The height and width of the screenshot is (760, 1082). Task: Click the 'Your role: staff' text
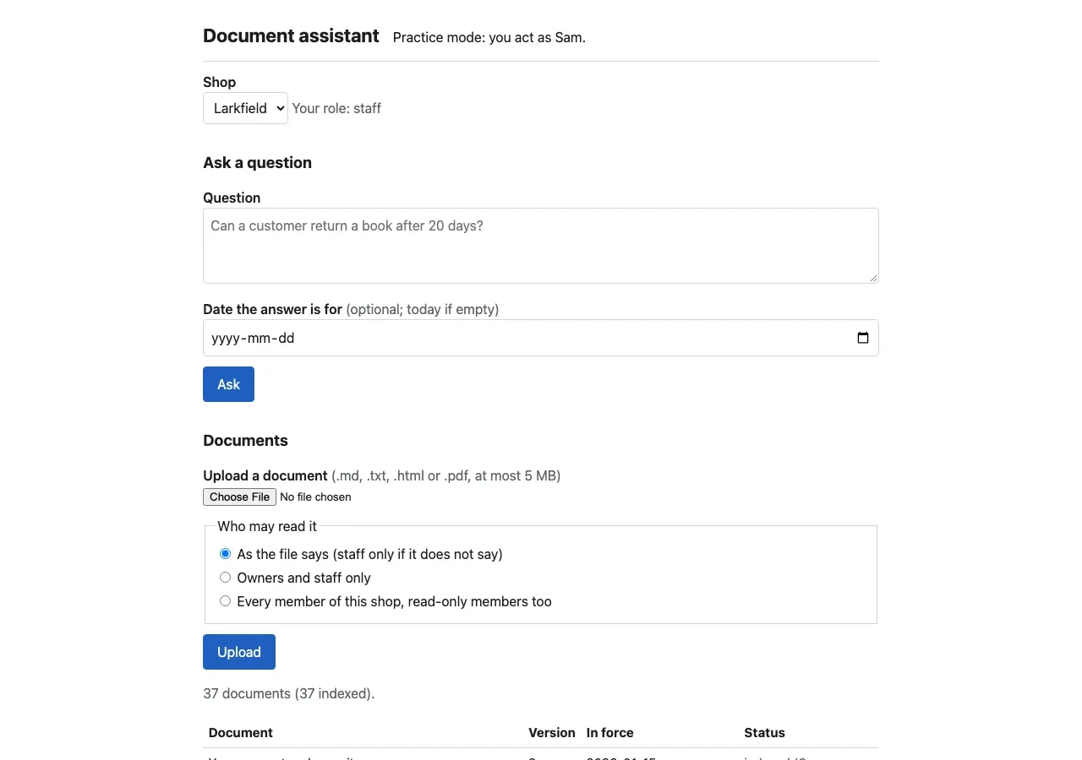coord(336,108)
